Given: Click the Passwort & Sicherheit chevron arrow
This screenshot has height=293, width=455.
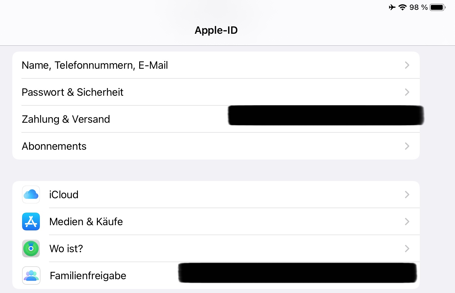Looking at the screenshot, I should 407,92.
